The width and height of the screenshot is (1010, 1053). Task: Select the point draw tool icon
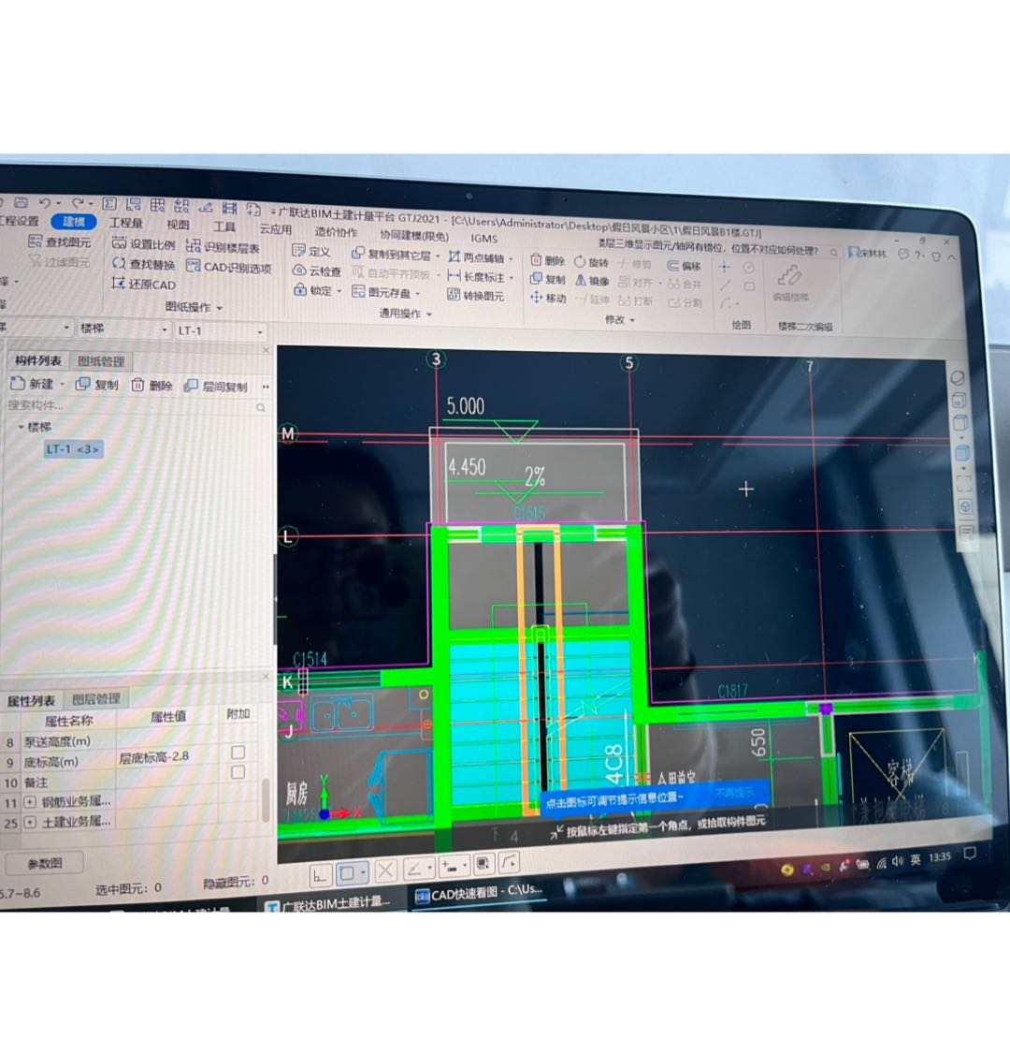point(725,268)
